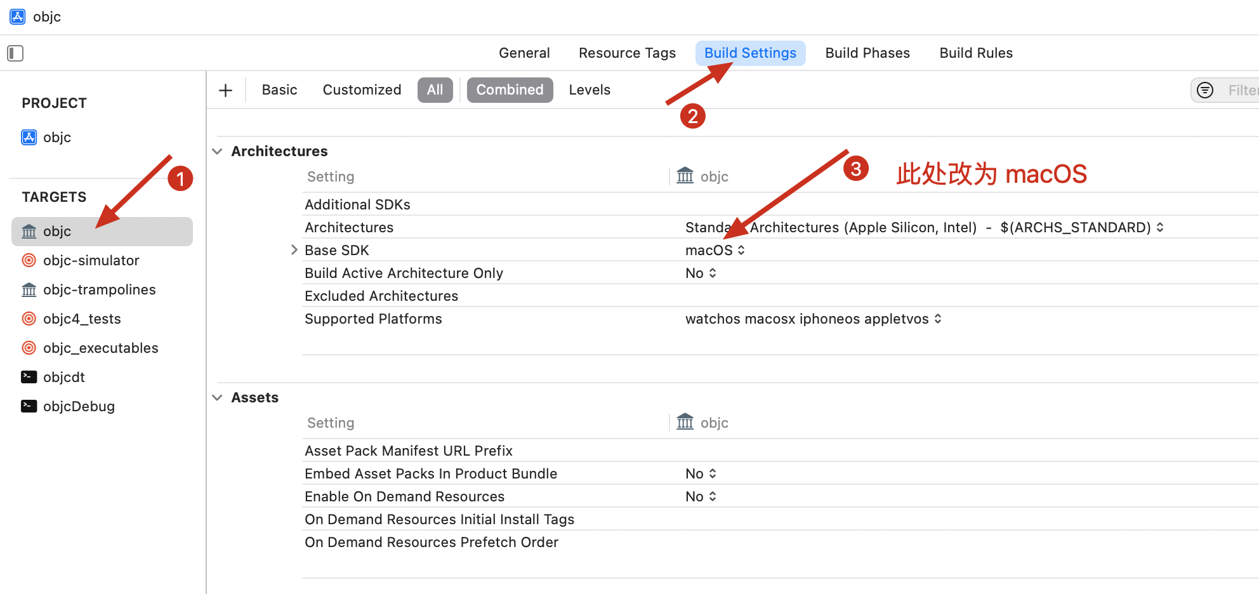
Task: Show Customized build settings
Action: (362, 90)
